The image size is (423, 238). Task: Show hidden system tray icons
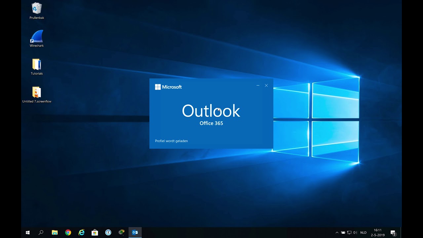(337, 233)
